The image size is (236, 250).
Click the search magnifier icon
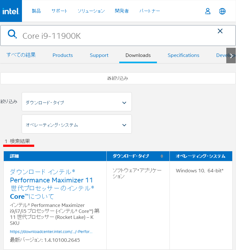(x=12, y=34)
